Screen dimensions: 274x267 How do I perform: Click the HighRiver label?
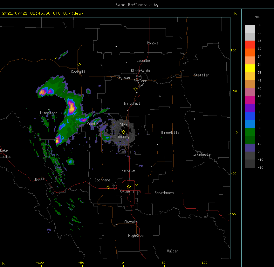point(137,236)
